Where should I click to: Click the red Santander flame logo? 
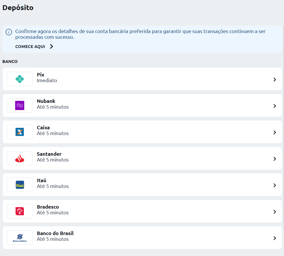pyautogui.click(x=20, y=158)
